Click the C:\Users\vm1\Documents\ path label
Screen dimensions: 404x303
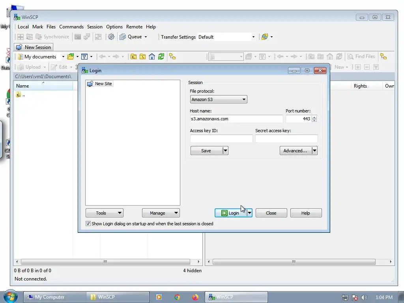coord(43,77)
